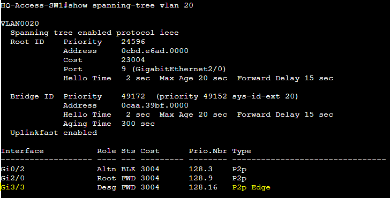Click the 'HQ-Access-SW1#' prompt

pos(34,5)
